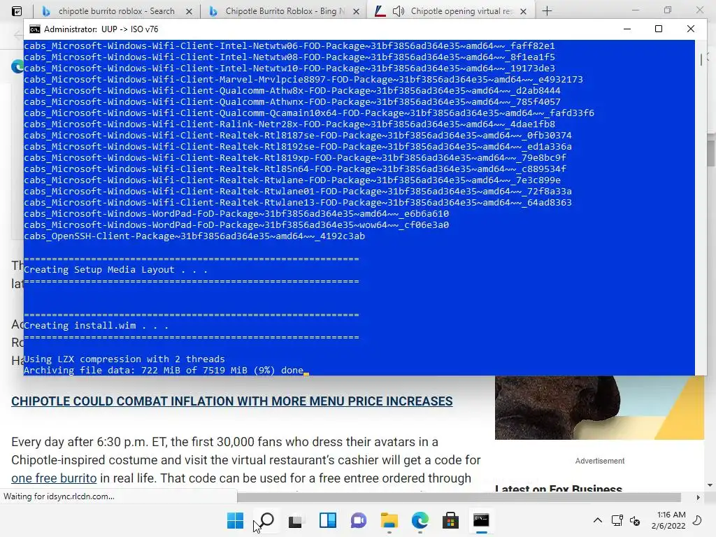Click Chipotle inflation menu price headline link

coord(232,401)
